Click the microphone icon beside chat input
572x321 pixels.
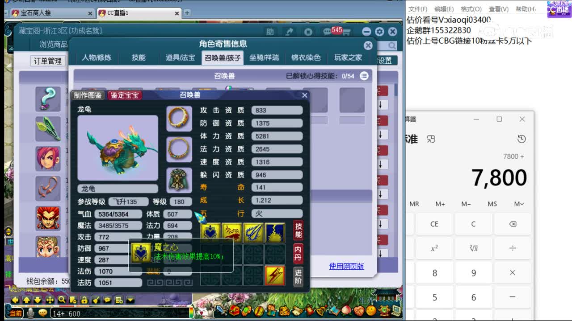[x=31, y=313]
